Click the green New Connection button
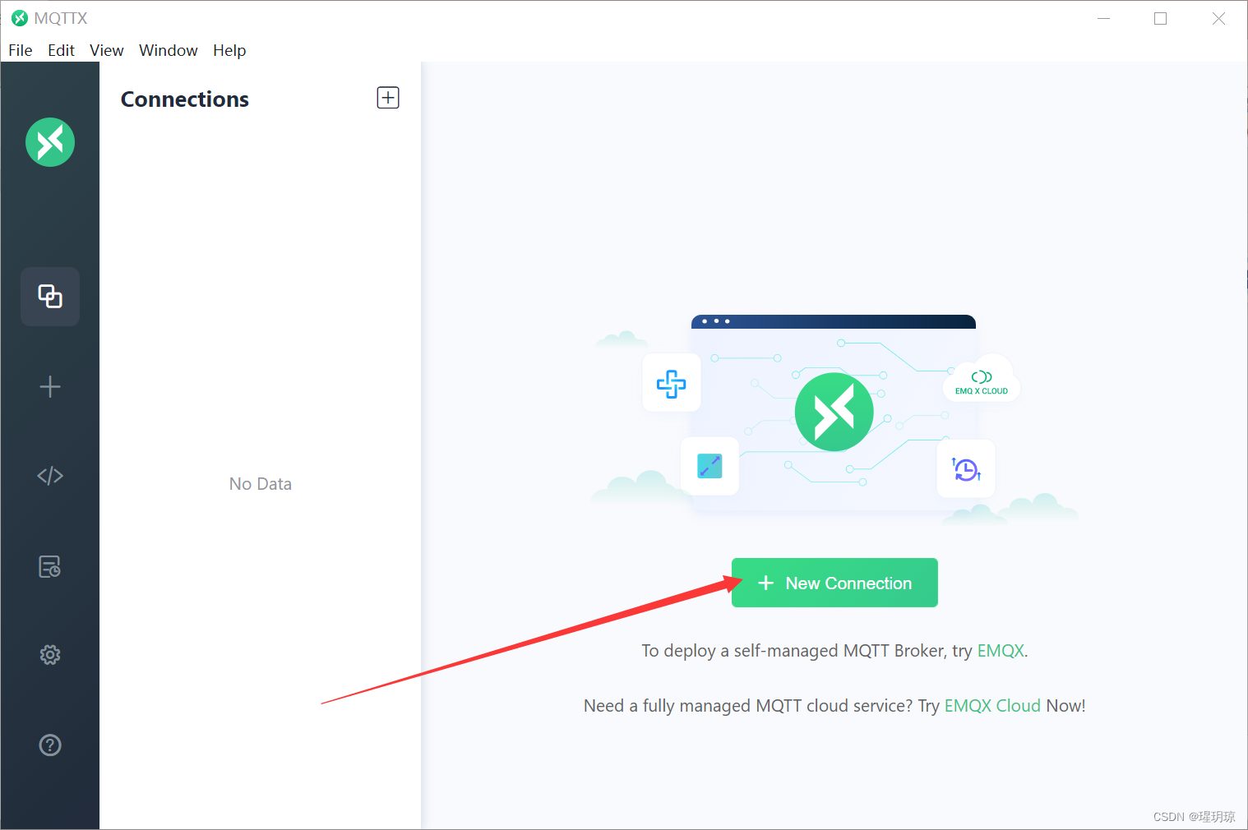This screenshot has width=1248, height=830. [x=834, y=583]
